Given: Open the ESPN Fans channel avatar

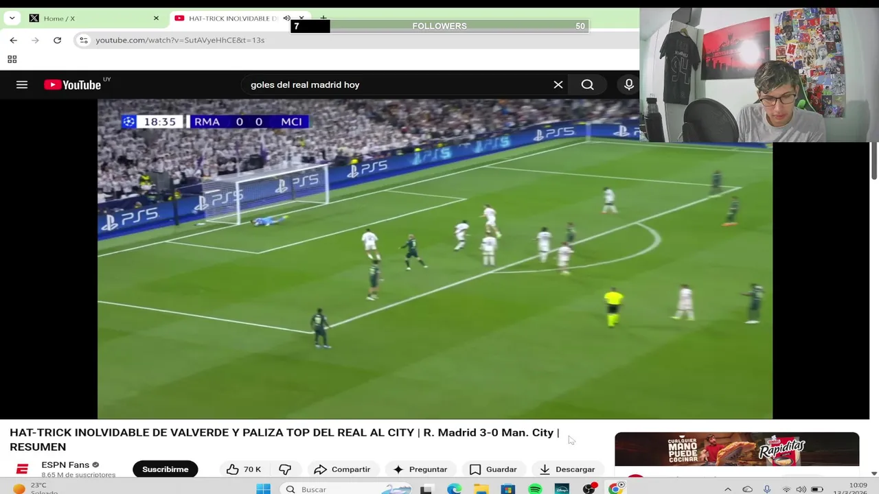Looking at the screenshot, I should click(22, 469).
